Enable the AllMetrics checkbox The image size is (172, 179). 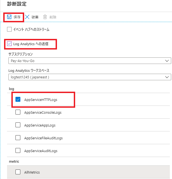18,172
